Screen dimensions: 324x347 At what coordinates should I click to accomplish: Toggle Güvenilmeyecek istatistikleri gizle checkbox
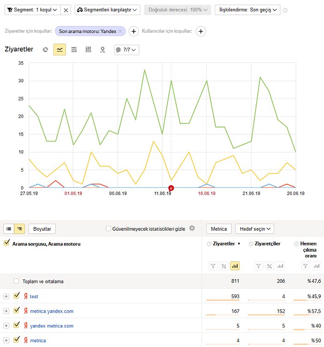tap(108, 228)
